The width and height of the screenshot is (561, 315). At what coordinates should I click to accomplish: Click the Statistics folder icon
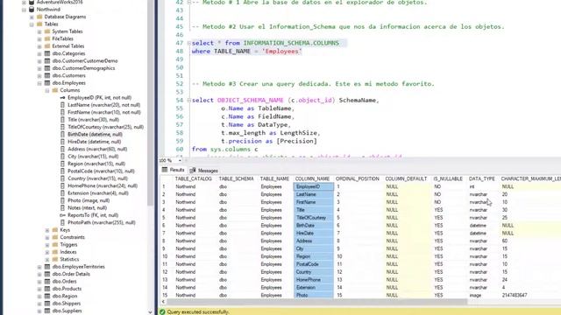point(54,259)
